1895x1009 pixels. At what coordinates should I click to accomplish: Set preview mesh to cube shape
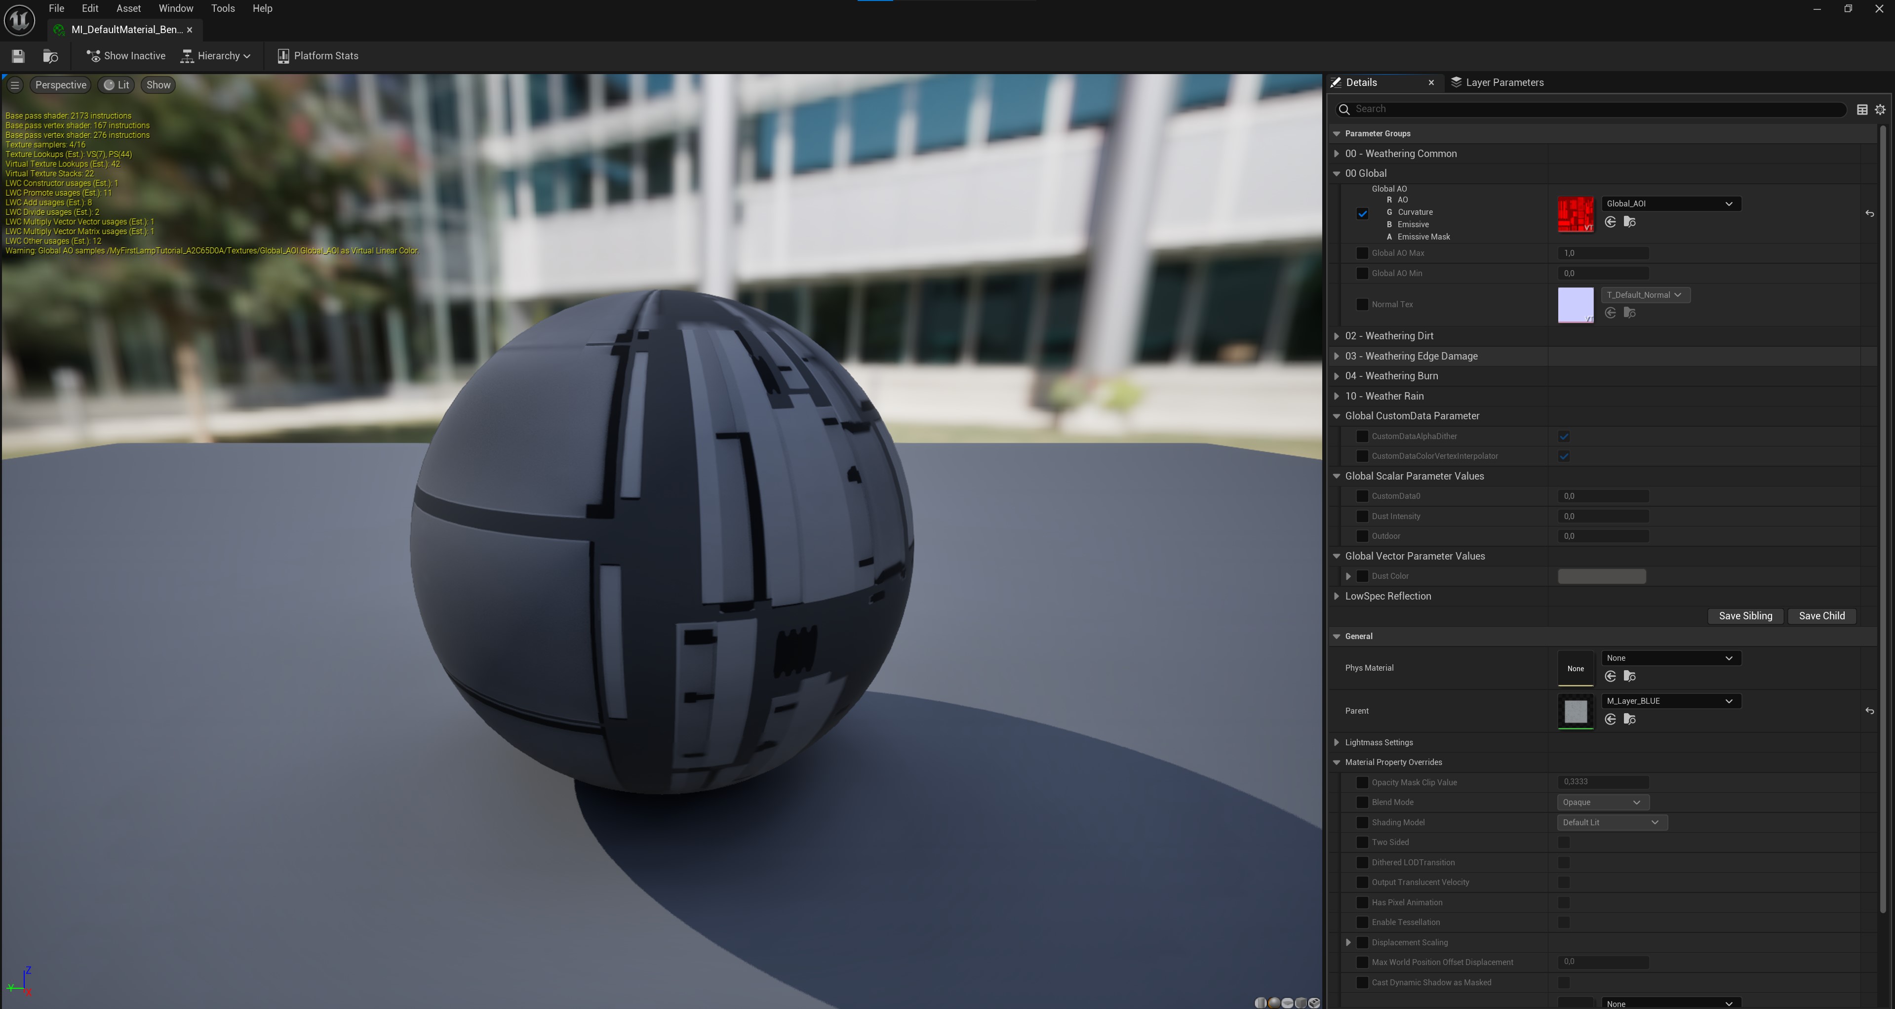point(1302,1003)
